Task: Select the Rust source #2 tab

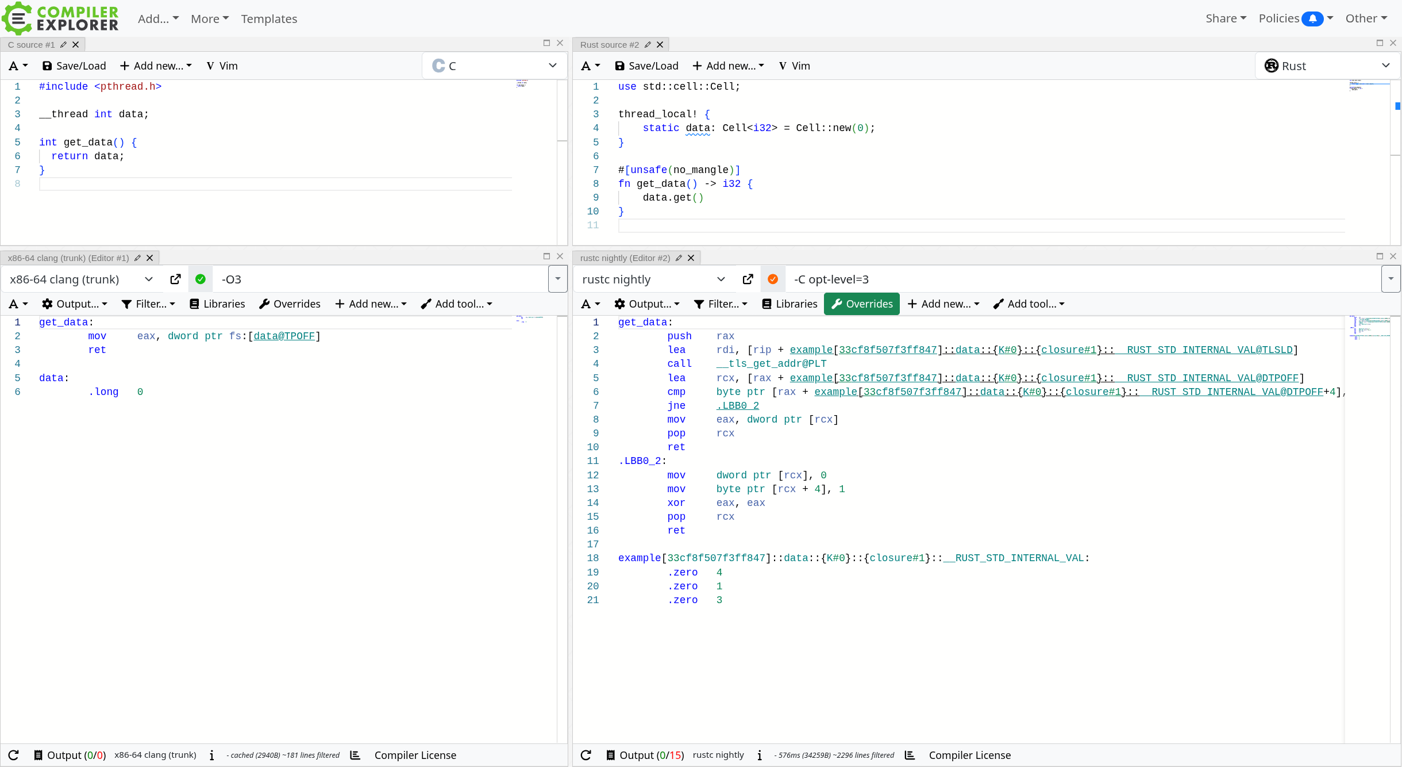Action: tap(609, 45)
